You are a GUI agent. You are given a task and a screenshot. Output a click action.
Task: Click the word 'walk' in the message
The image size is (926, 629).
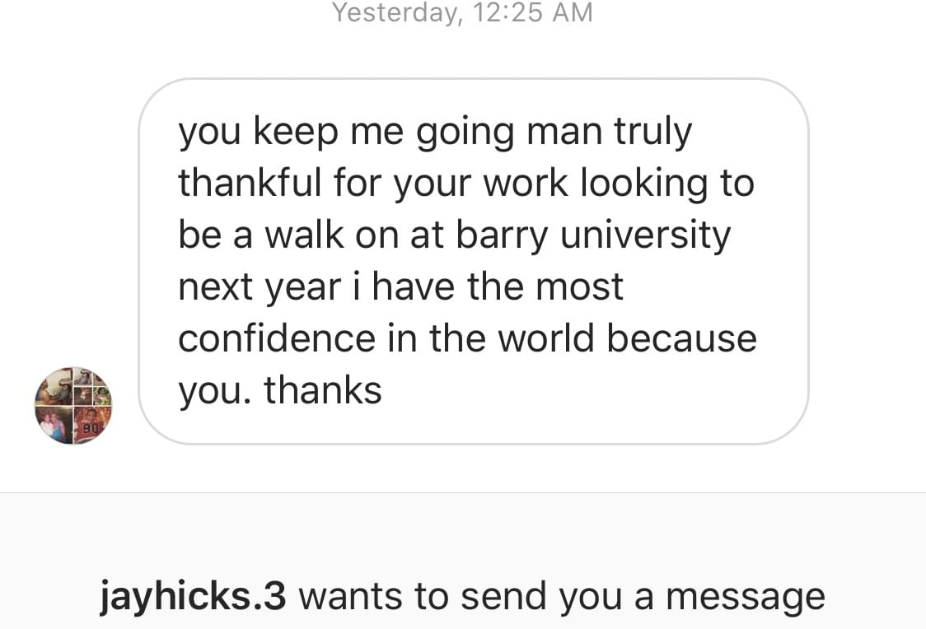(304, 235)
